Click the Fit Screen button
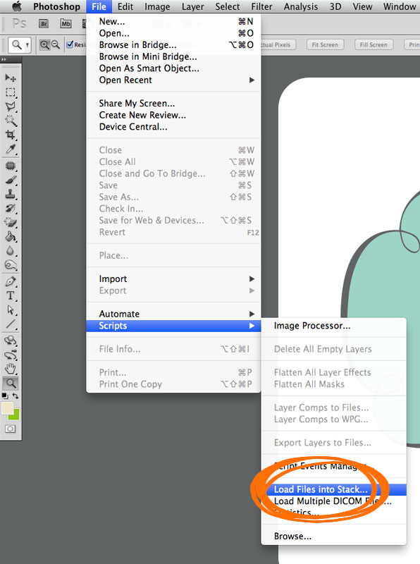Viewport: 420px width, 564px height. click(325, 44)
